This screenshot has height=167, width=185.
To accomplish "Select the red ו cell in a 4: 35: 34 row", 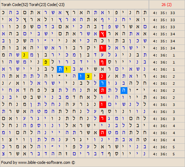I will point(103,48).
